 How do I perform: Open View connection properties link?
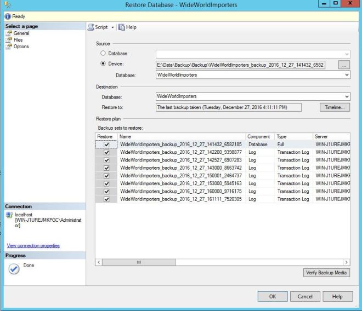pyautogui.click(x=33, y=245)
